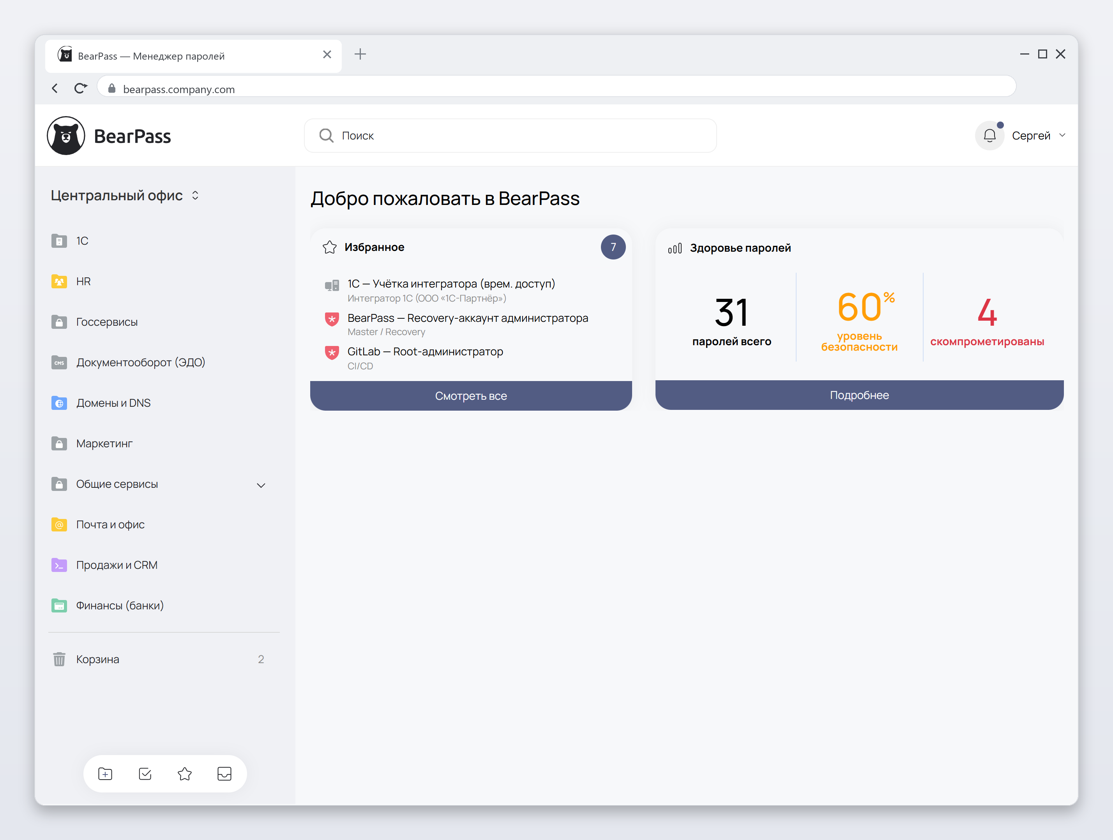Reload the page with refresh button
Screen dimensions: 1113x840
(x=81, y=88)
